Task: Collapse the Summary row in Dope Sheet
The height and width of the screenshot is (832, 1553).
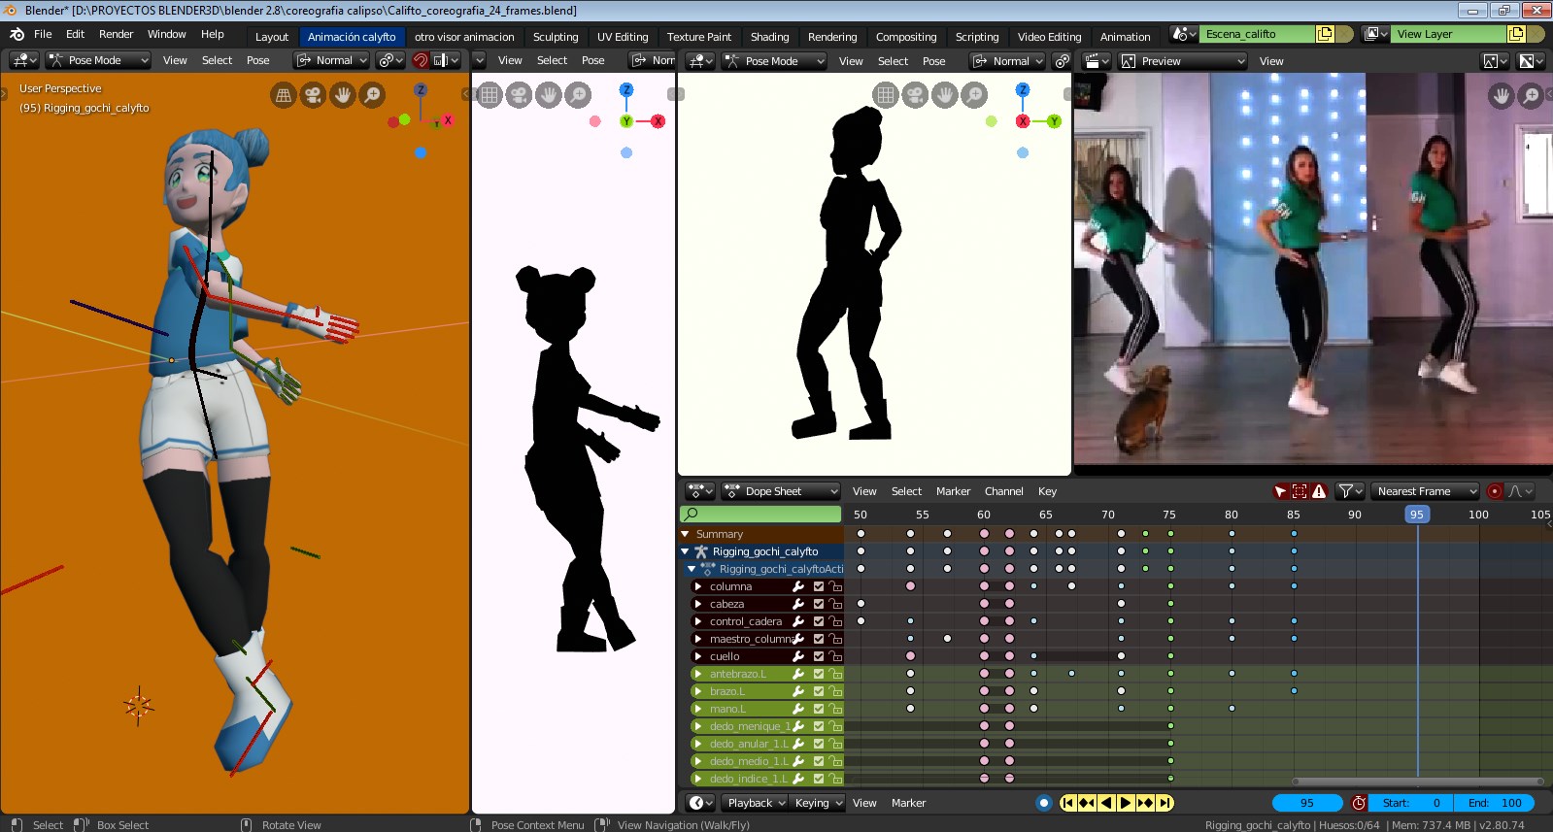Action: coord(685,534)
